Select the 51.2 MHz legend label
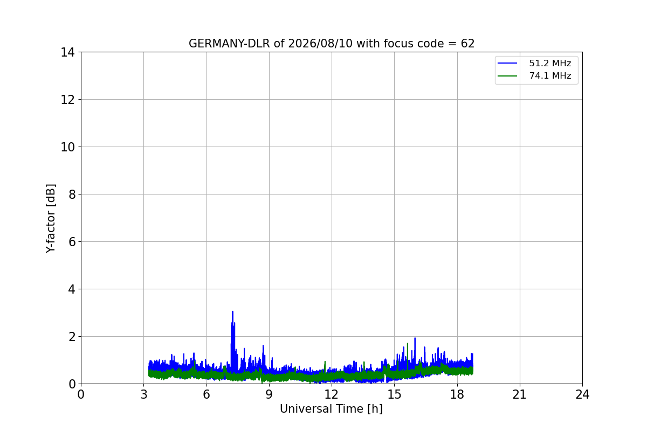Image resolution: width=647 pixels, height=431 pixels. [x=550, y=64]
